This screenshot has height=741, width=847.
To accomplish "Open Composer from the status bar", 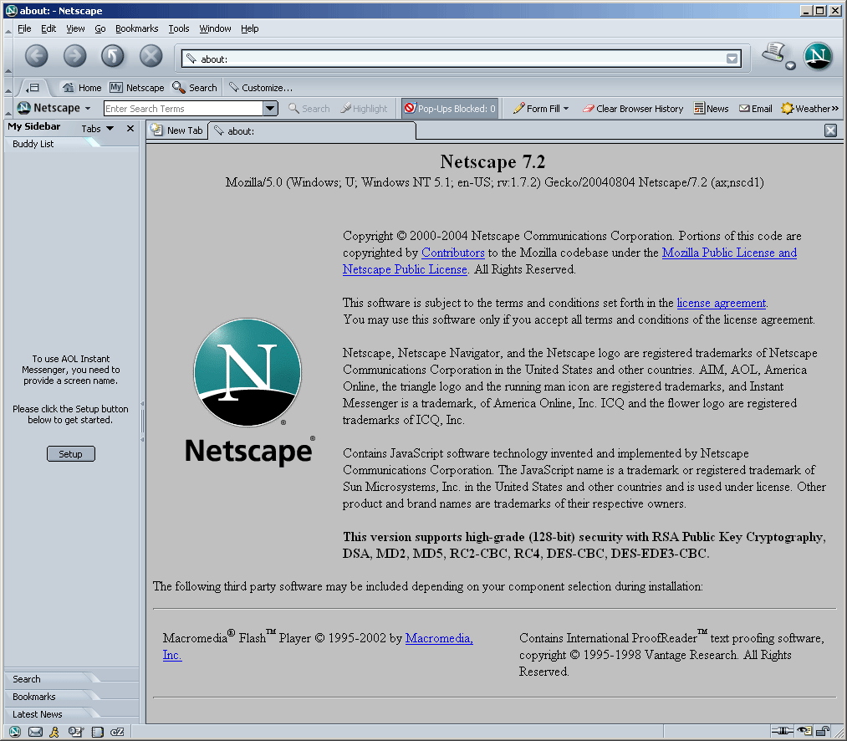I will click(x=75, y=732).
